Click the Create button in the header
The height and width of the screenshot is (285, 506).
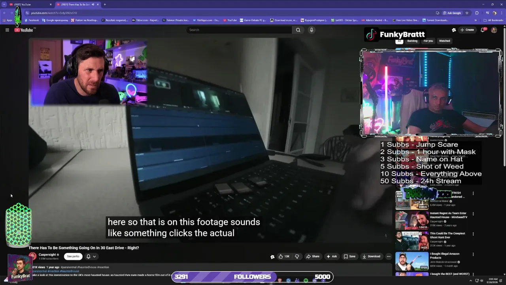pyautogui.click(x=467, y=30)
